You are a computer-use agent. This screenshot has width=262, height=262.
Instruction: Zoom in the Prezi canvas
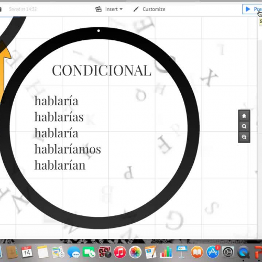click(x=244, y=126)
